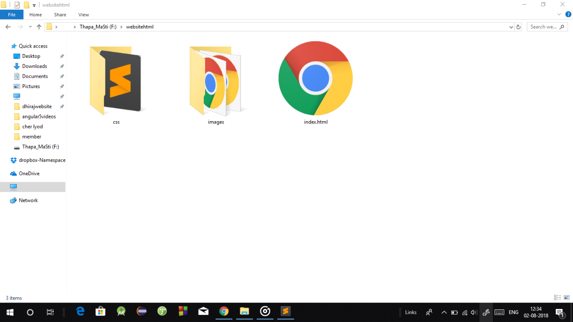Open the angular5videos folder
This screenshot has width=573, height=322.
[x=39, y=116]
